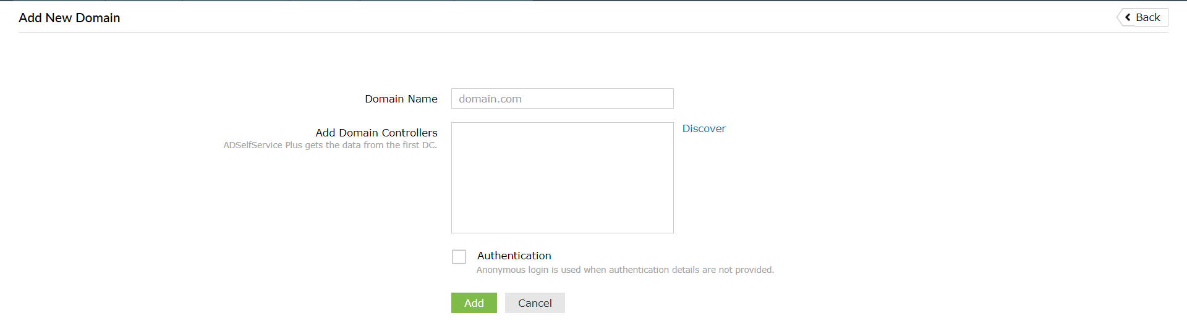Click the Back chevron arrow icon

click(x=1128, y=17)
